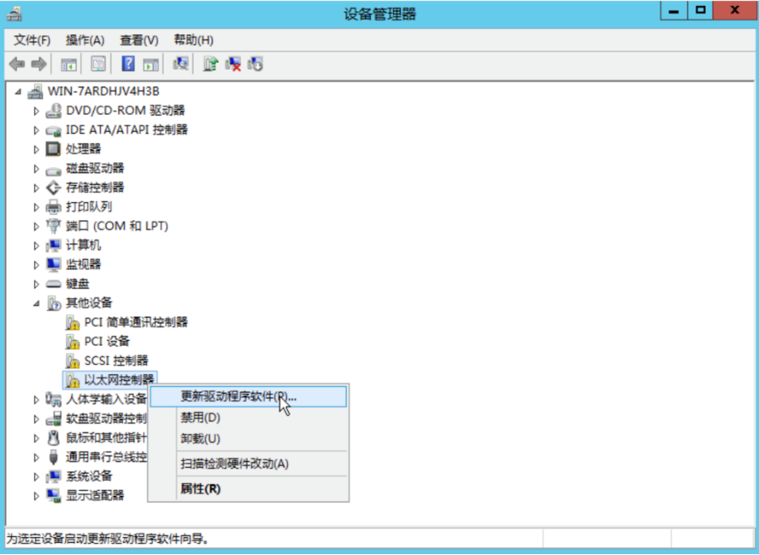
Task: Click the update driver software toolbar icon
Action: 211,64
